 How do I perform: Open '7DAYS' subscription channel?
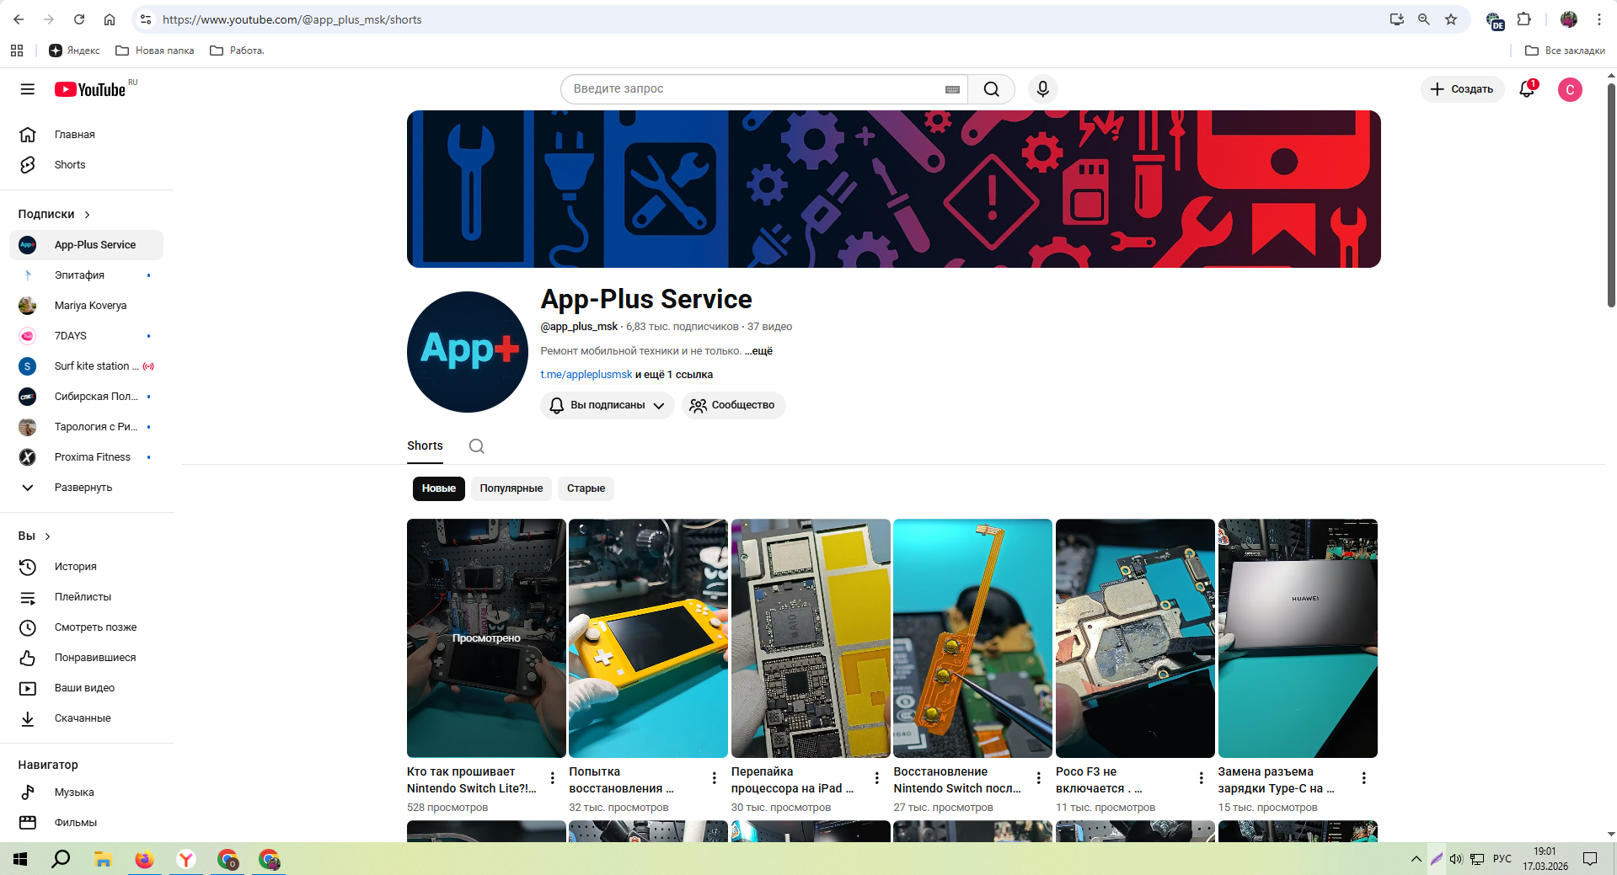pos(87,336)
